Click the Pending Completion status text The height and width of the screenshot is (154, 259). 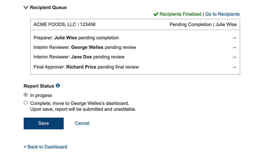(x=190, y=24)
